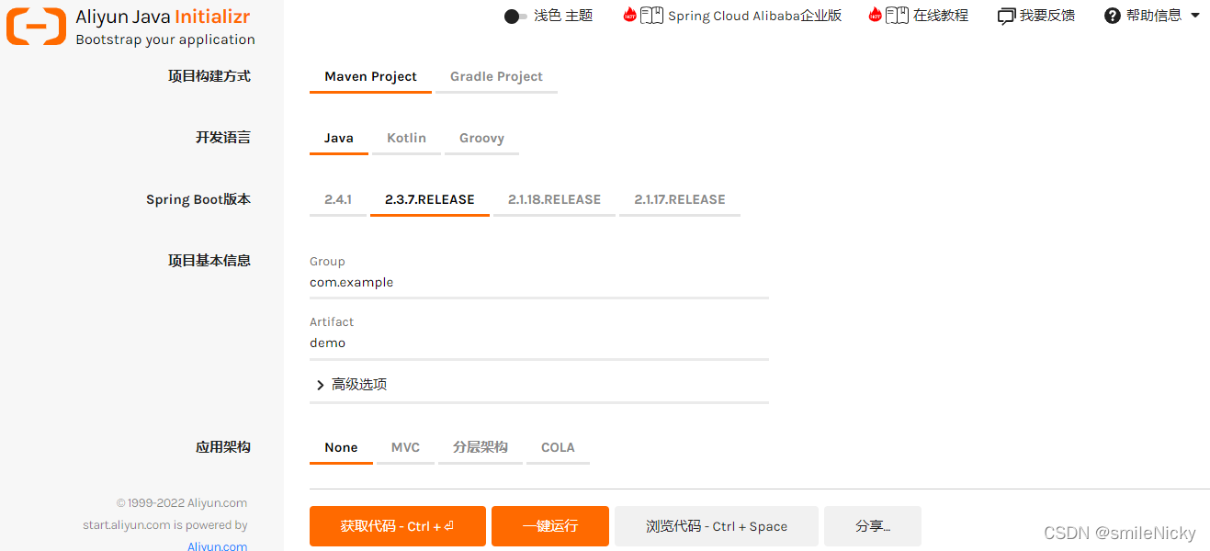Open the 在线教程 link

click(941, 16)
